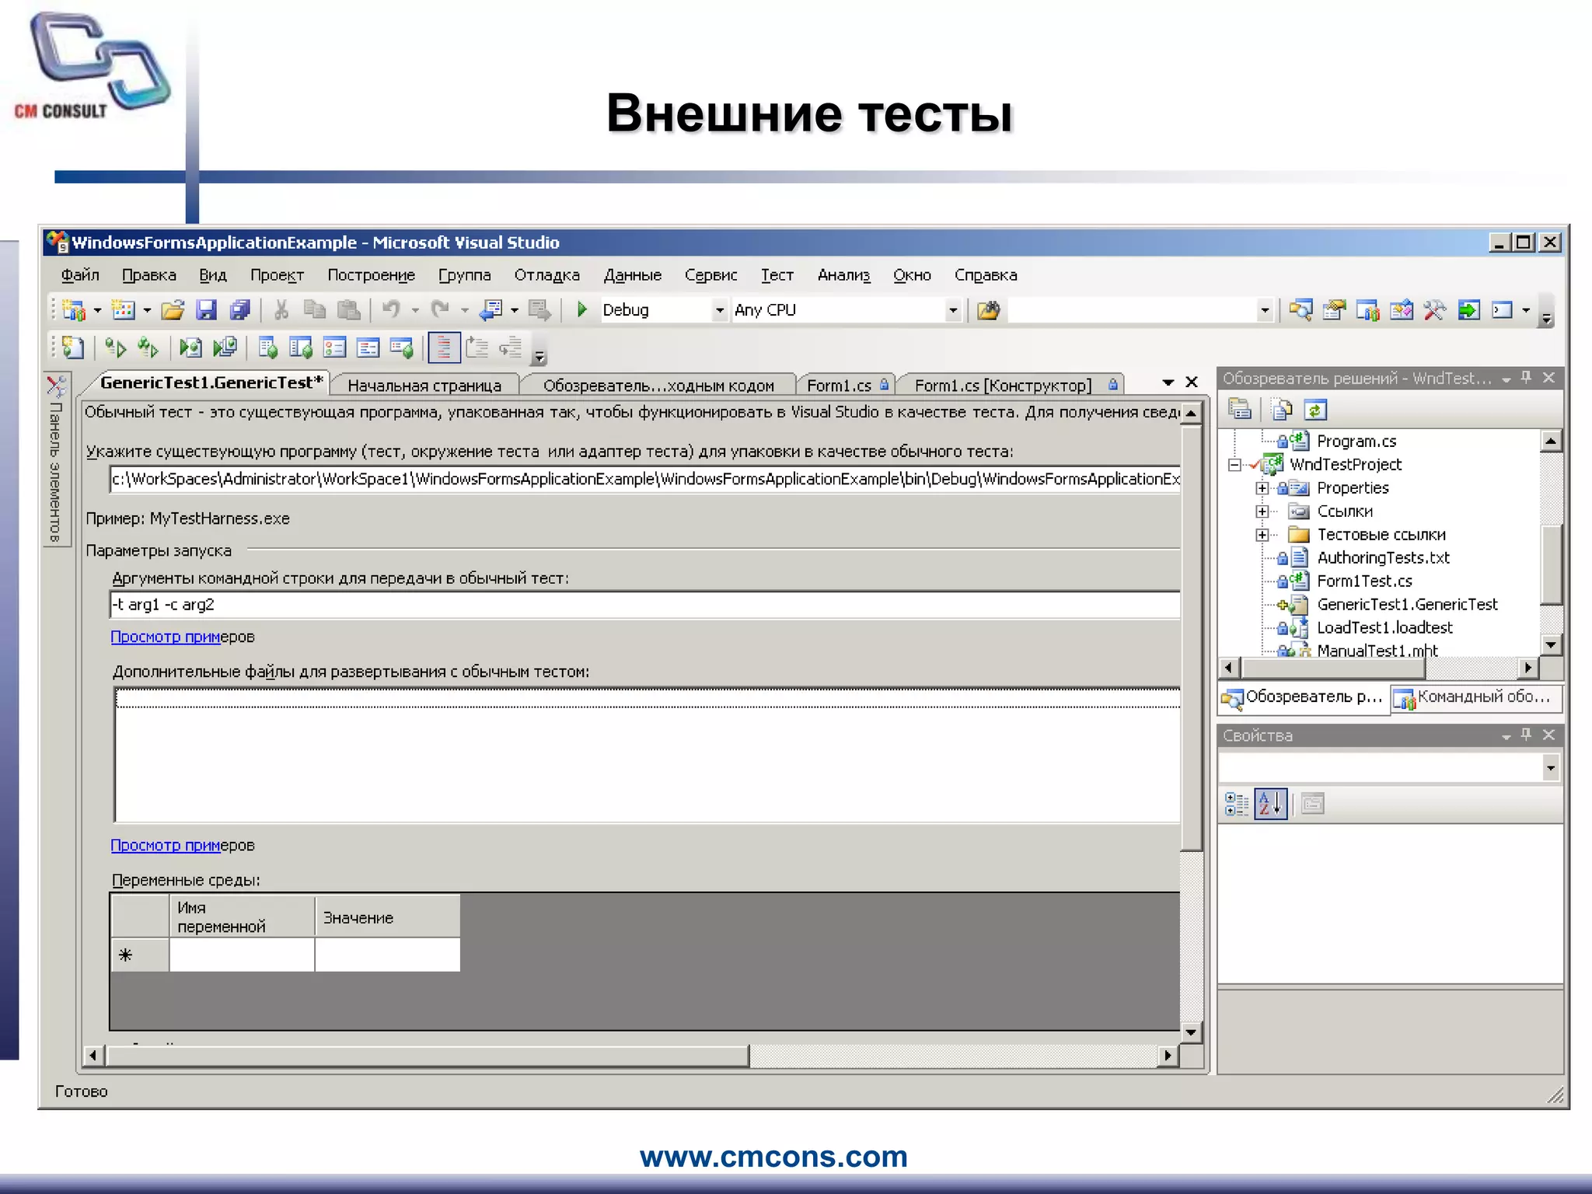Click Solution Explorer vertical scrollbar thumb

(1551, 564)
